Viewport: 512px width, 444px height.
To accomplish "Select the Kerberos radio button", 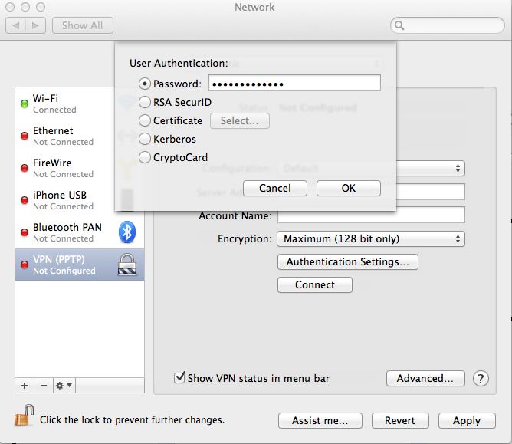I will pyautogui.click(x=145, y=139).
